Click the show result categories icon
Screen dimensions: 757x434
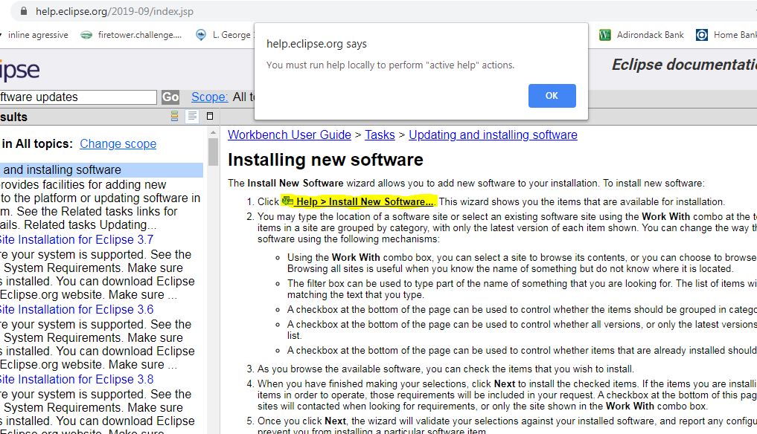[x=175, y=116]
